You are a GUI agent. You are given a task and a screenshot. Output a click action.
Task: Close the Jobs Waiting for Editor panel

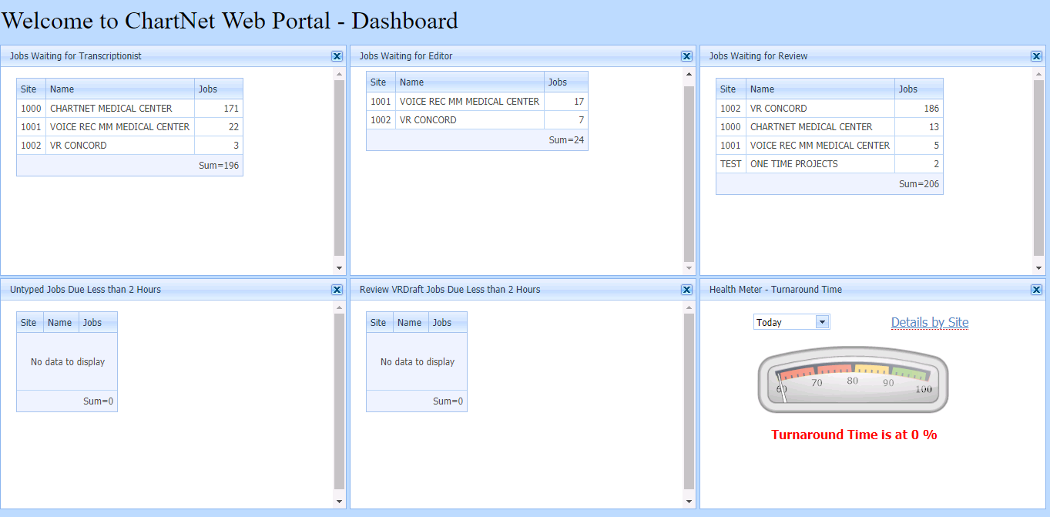[686, 56]
